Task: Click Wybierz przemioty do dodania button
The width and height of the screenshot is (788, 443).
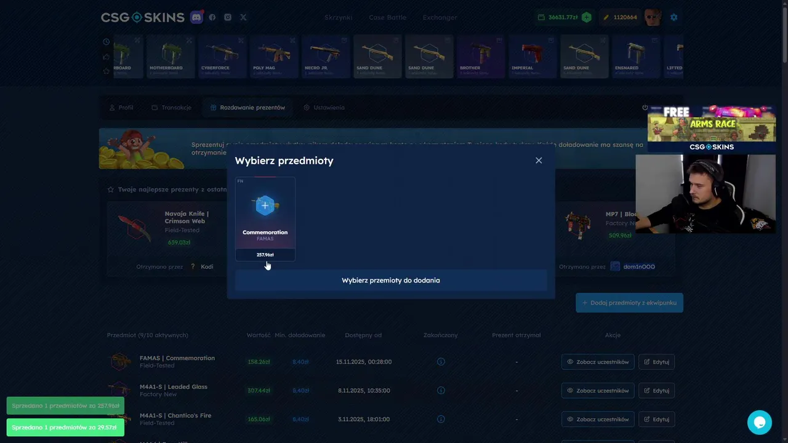Action: pos(391,281)
